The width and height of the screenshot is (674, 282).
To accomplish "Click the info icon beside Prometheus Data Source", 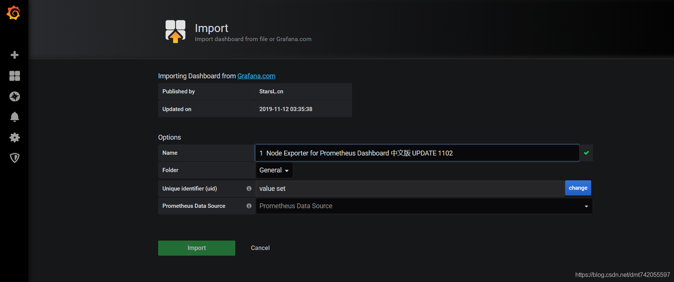I will click(249, 206).
